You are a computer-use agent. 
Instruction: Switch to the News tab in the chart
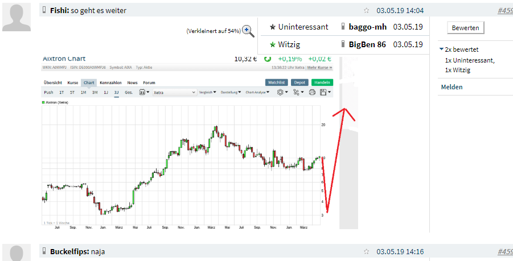pos(133,82)
